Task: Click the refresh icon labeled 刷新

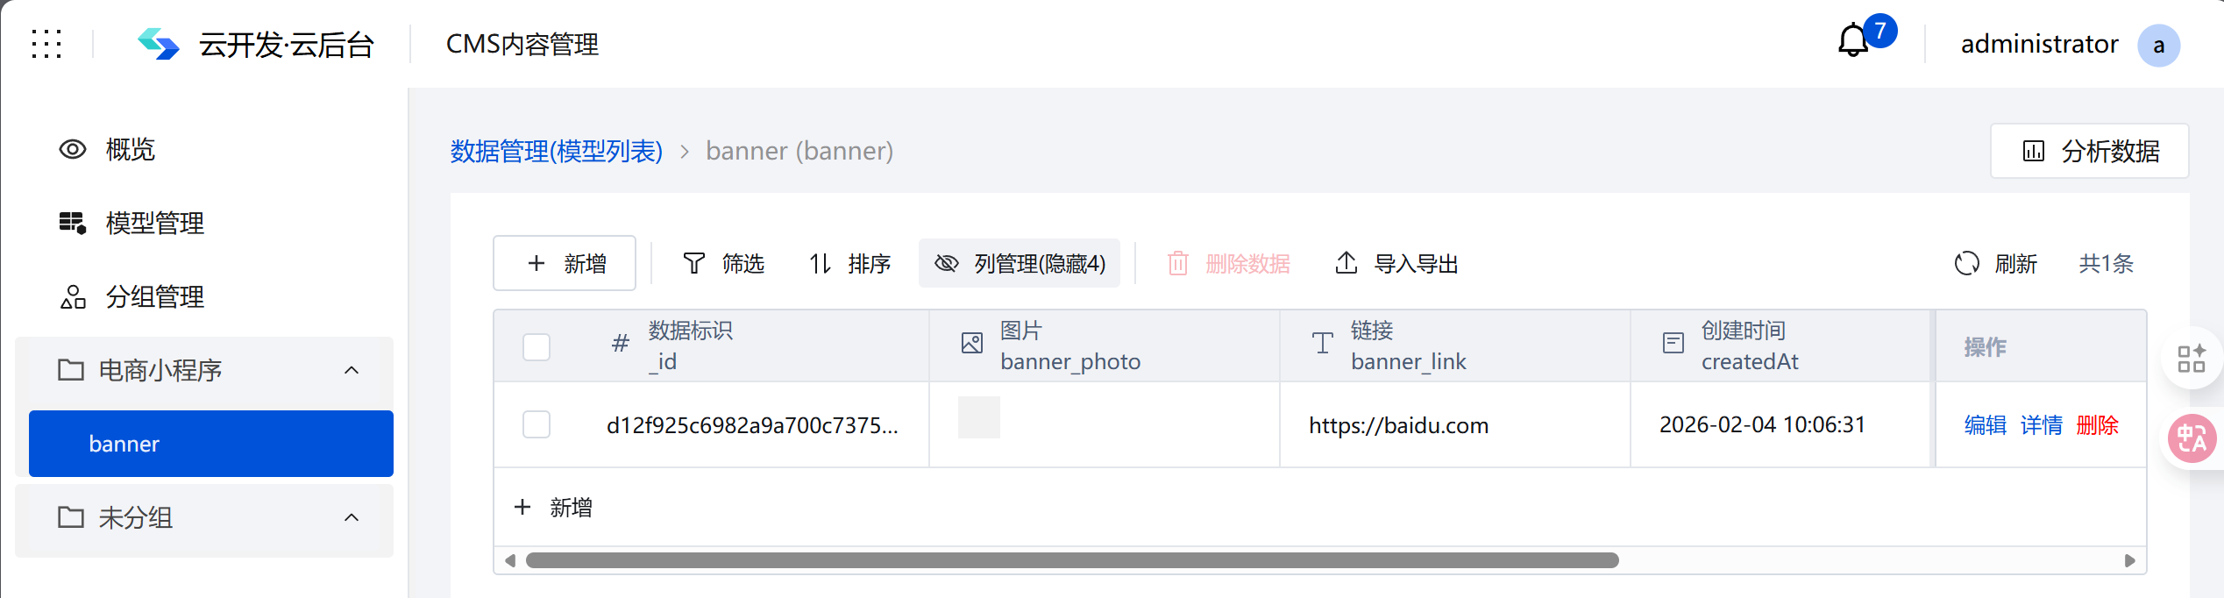Action: click(x=1966, y=263)
